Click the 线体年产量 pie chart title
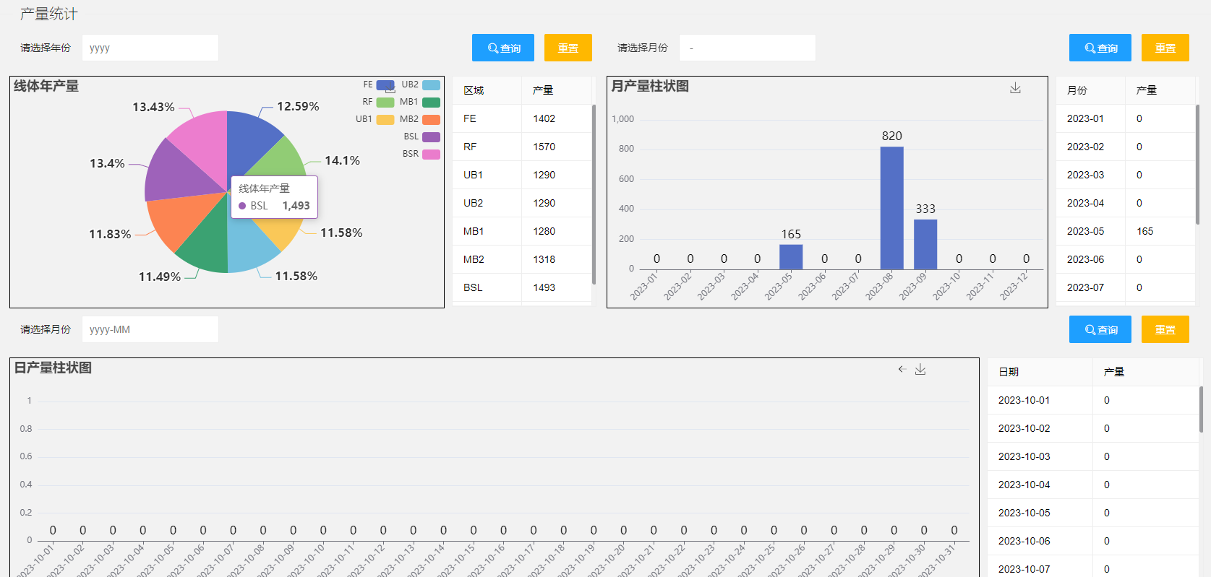The image size is (1211, 577). (x=46, y=86)
